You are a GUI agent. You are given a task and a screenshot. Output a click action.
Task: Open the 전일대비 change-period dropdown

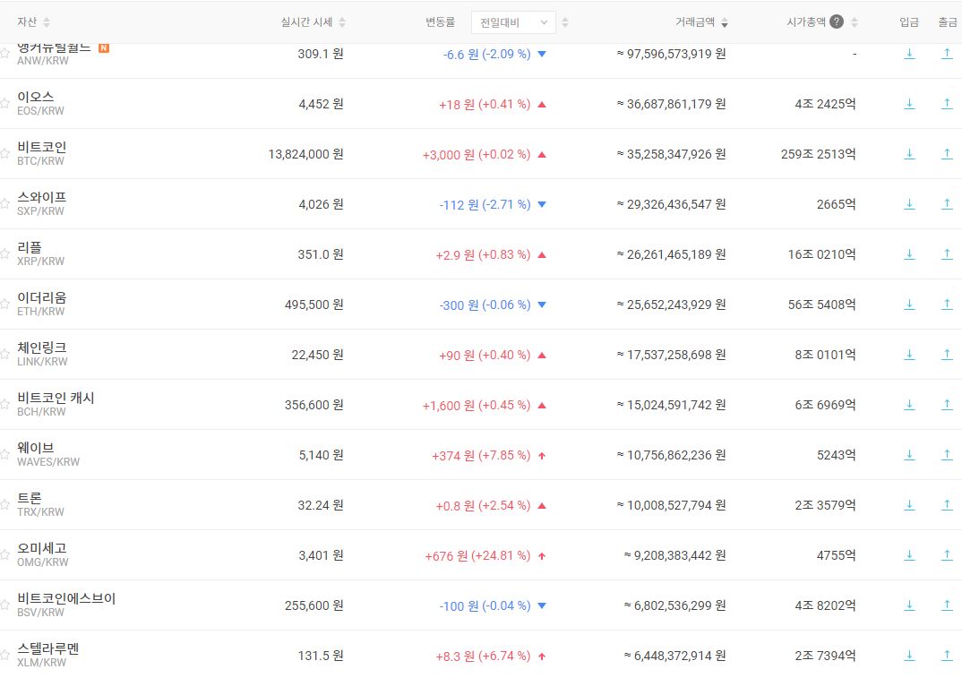[x=513, y=22]
